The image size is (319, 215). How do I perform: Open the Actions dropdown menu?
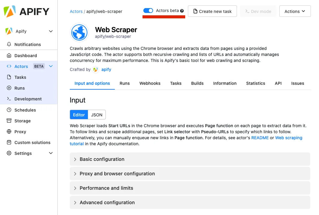pos(295,11)
